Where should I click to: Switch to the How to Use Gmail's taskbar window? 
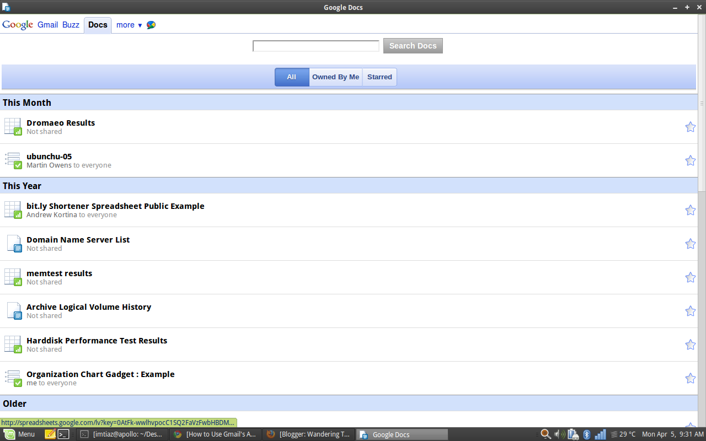pyautogui.click(x=215, y=434)
